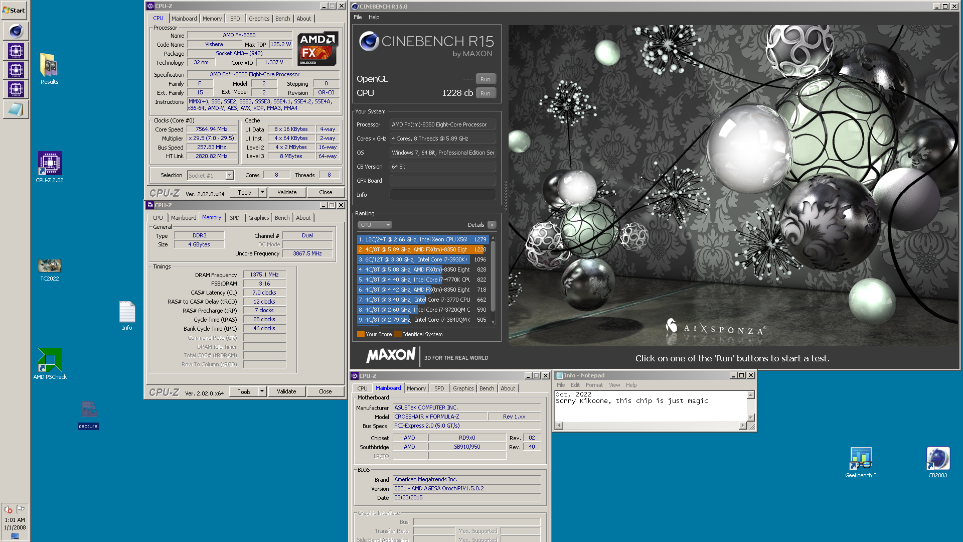Click the MAXON logo in Cinebench
Viewport: 963px width, 542px height.
coord(391,355)
